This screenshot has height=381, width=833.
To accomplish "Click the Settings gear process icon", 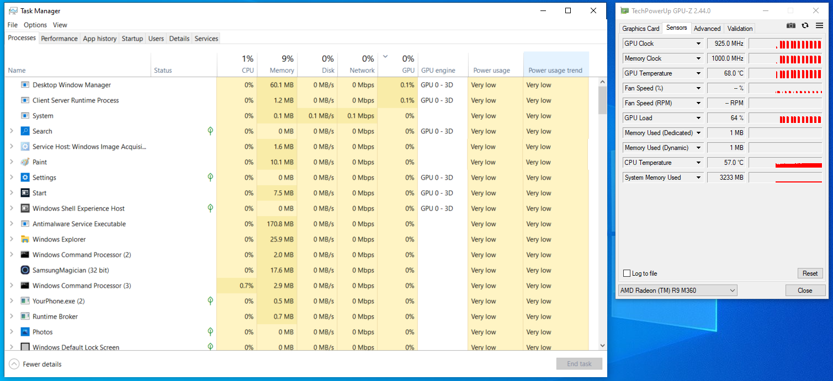I will (x=25, y=178).
